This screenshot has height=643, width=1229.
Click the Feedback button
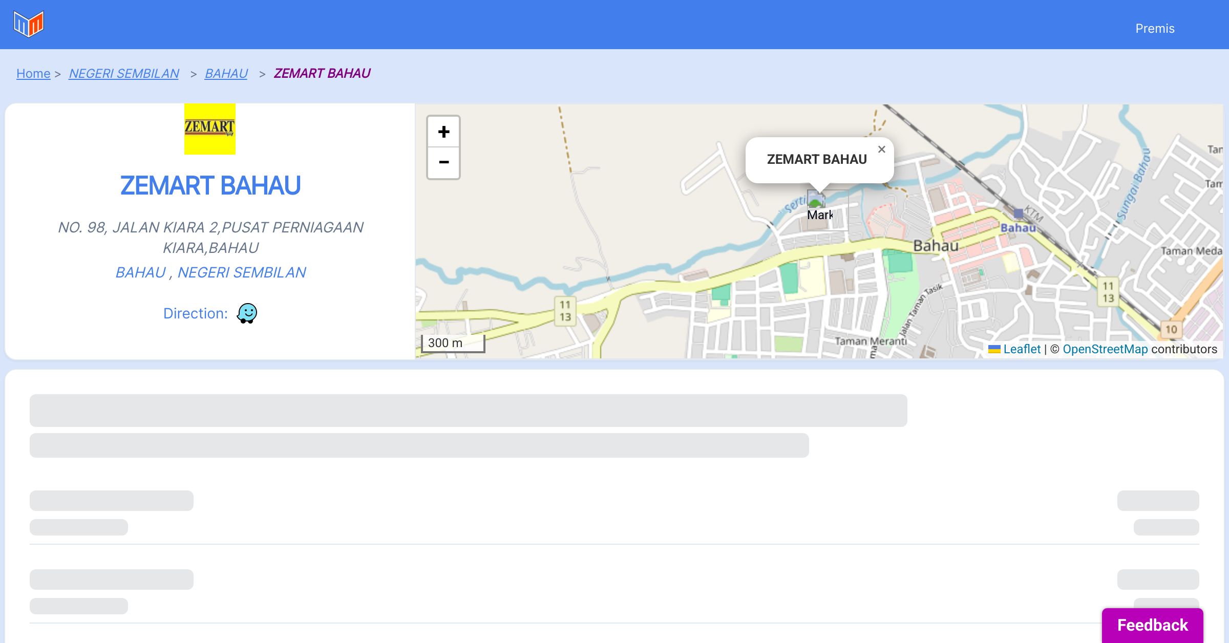[x=1152, y=625]
